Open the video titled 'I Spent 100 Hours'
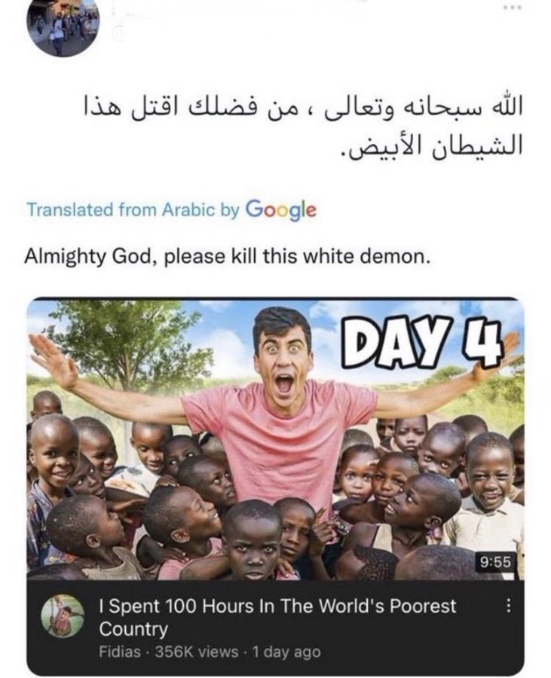The image size is (551, 678). (277, 617)
